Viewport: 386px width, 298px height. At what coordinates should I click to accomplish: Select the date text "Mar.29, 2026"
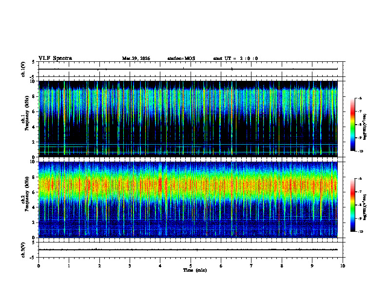pos(136,58)
